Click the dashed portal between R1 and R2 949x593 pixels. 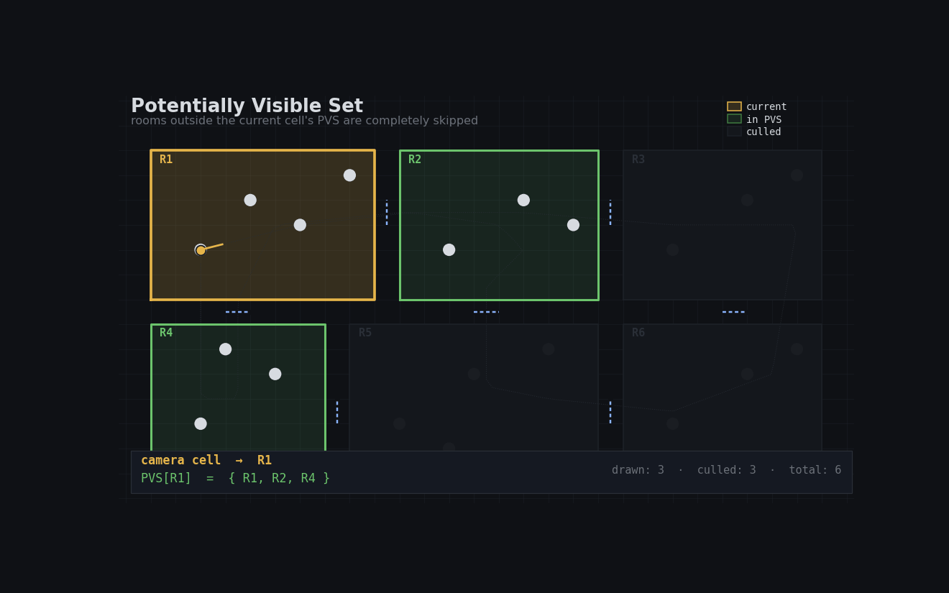coord(387,213)
